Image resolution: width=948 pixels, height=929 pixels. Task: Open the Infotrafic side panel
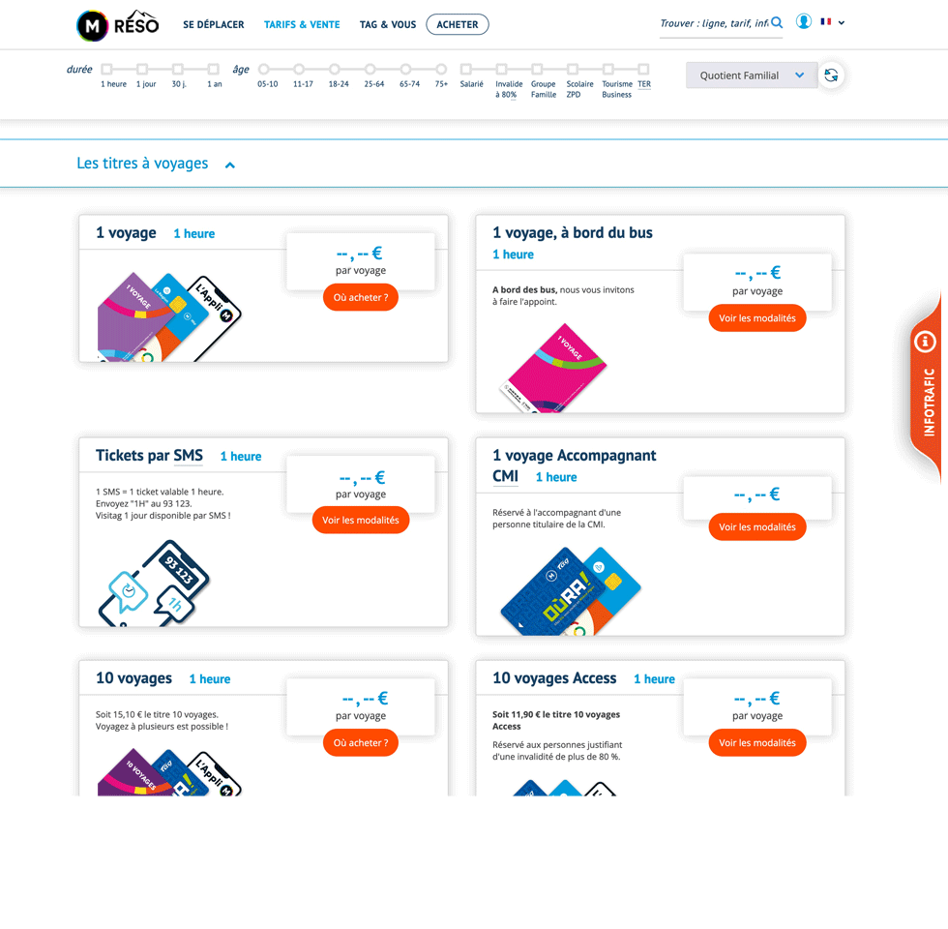(x=926, y=387)
